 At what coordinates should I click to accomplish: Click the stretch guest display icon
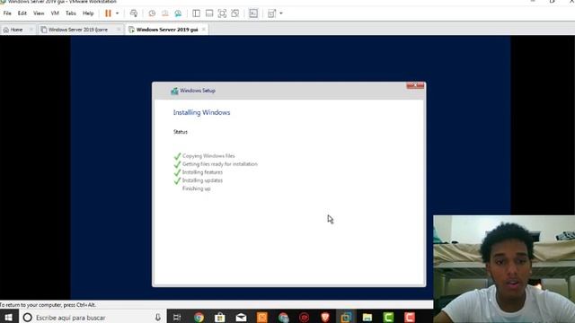tap(271, 13)
